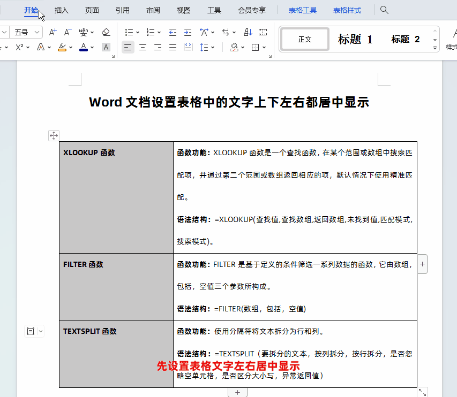Expand bullet list style dropdown arrow
This screenshot has height=397, width=457.
point(138,32)
